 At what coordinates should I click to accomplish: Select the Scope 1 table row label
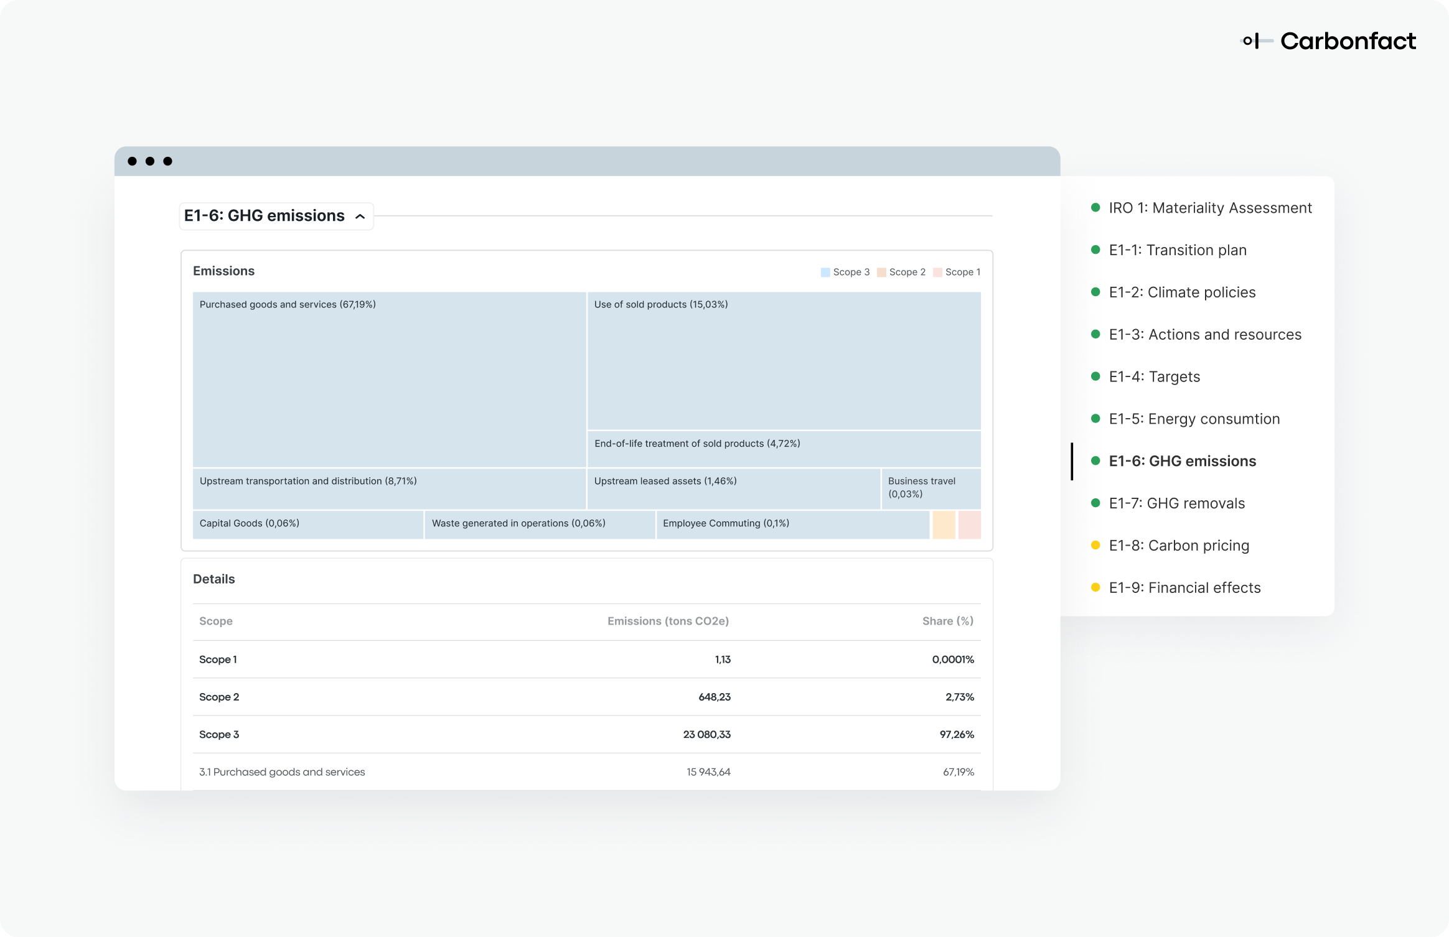pos(218,660)
